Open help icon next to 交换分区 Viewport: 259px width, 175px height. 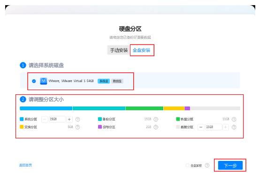pyautogui.click(x=77, y=127)
